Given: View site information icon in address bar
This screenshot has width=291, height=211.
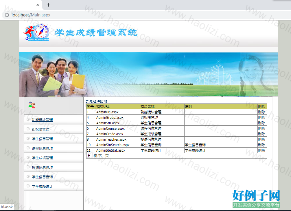Looking at the screenshot, I should 7,15.
